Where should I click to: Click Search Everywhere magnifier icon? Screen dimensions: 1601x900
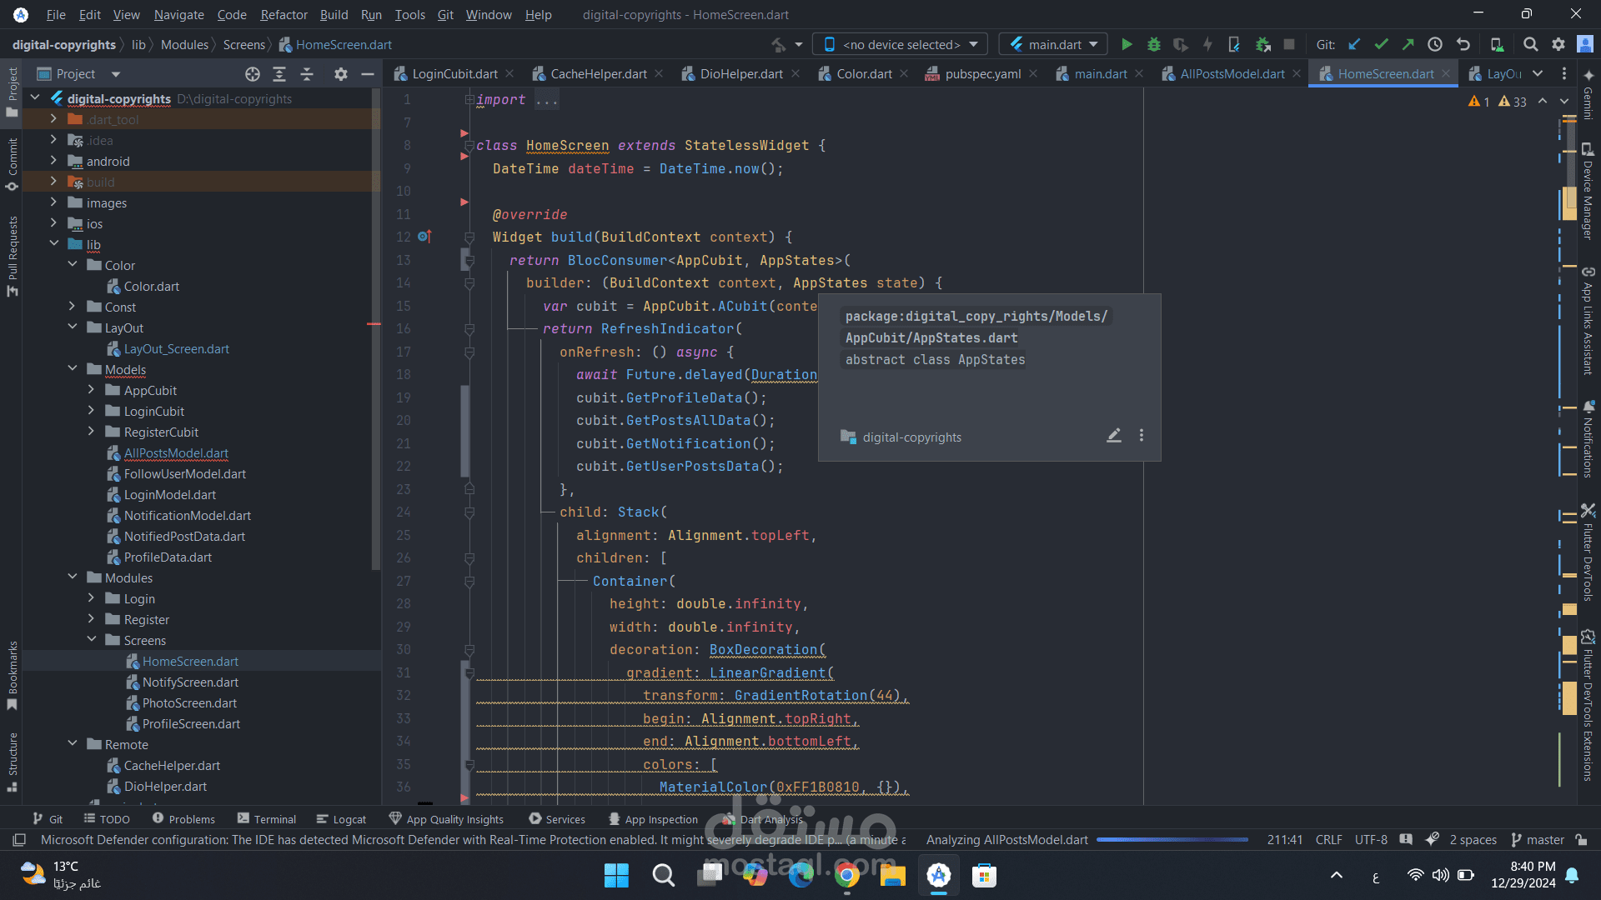pos(1530,45)
